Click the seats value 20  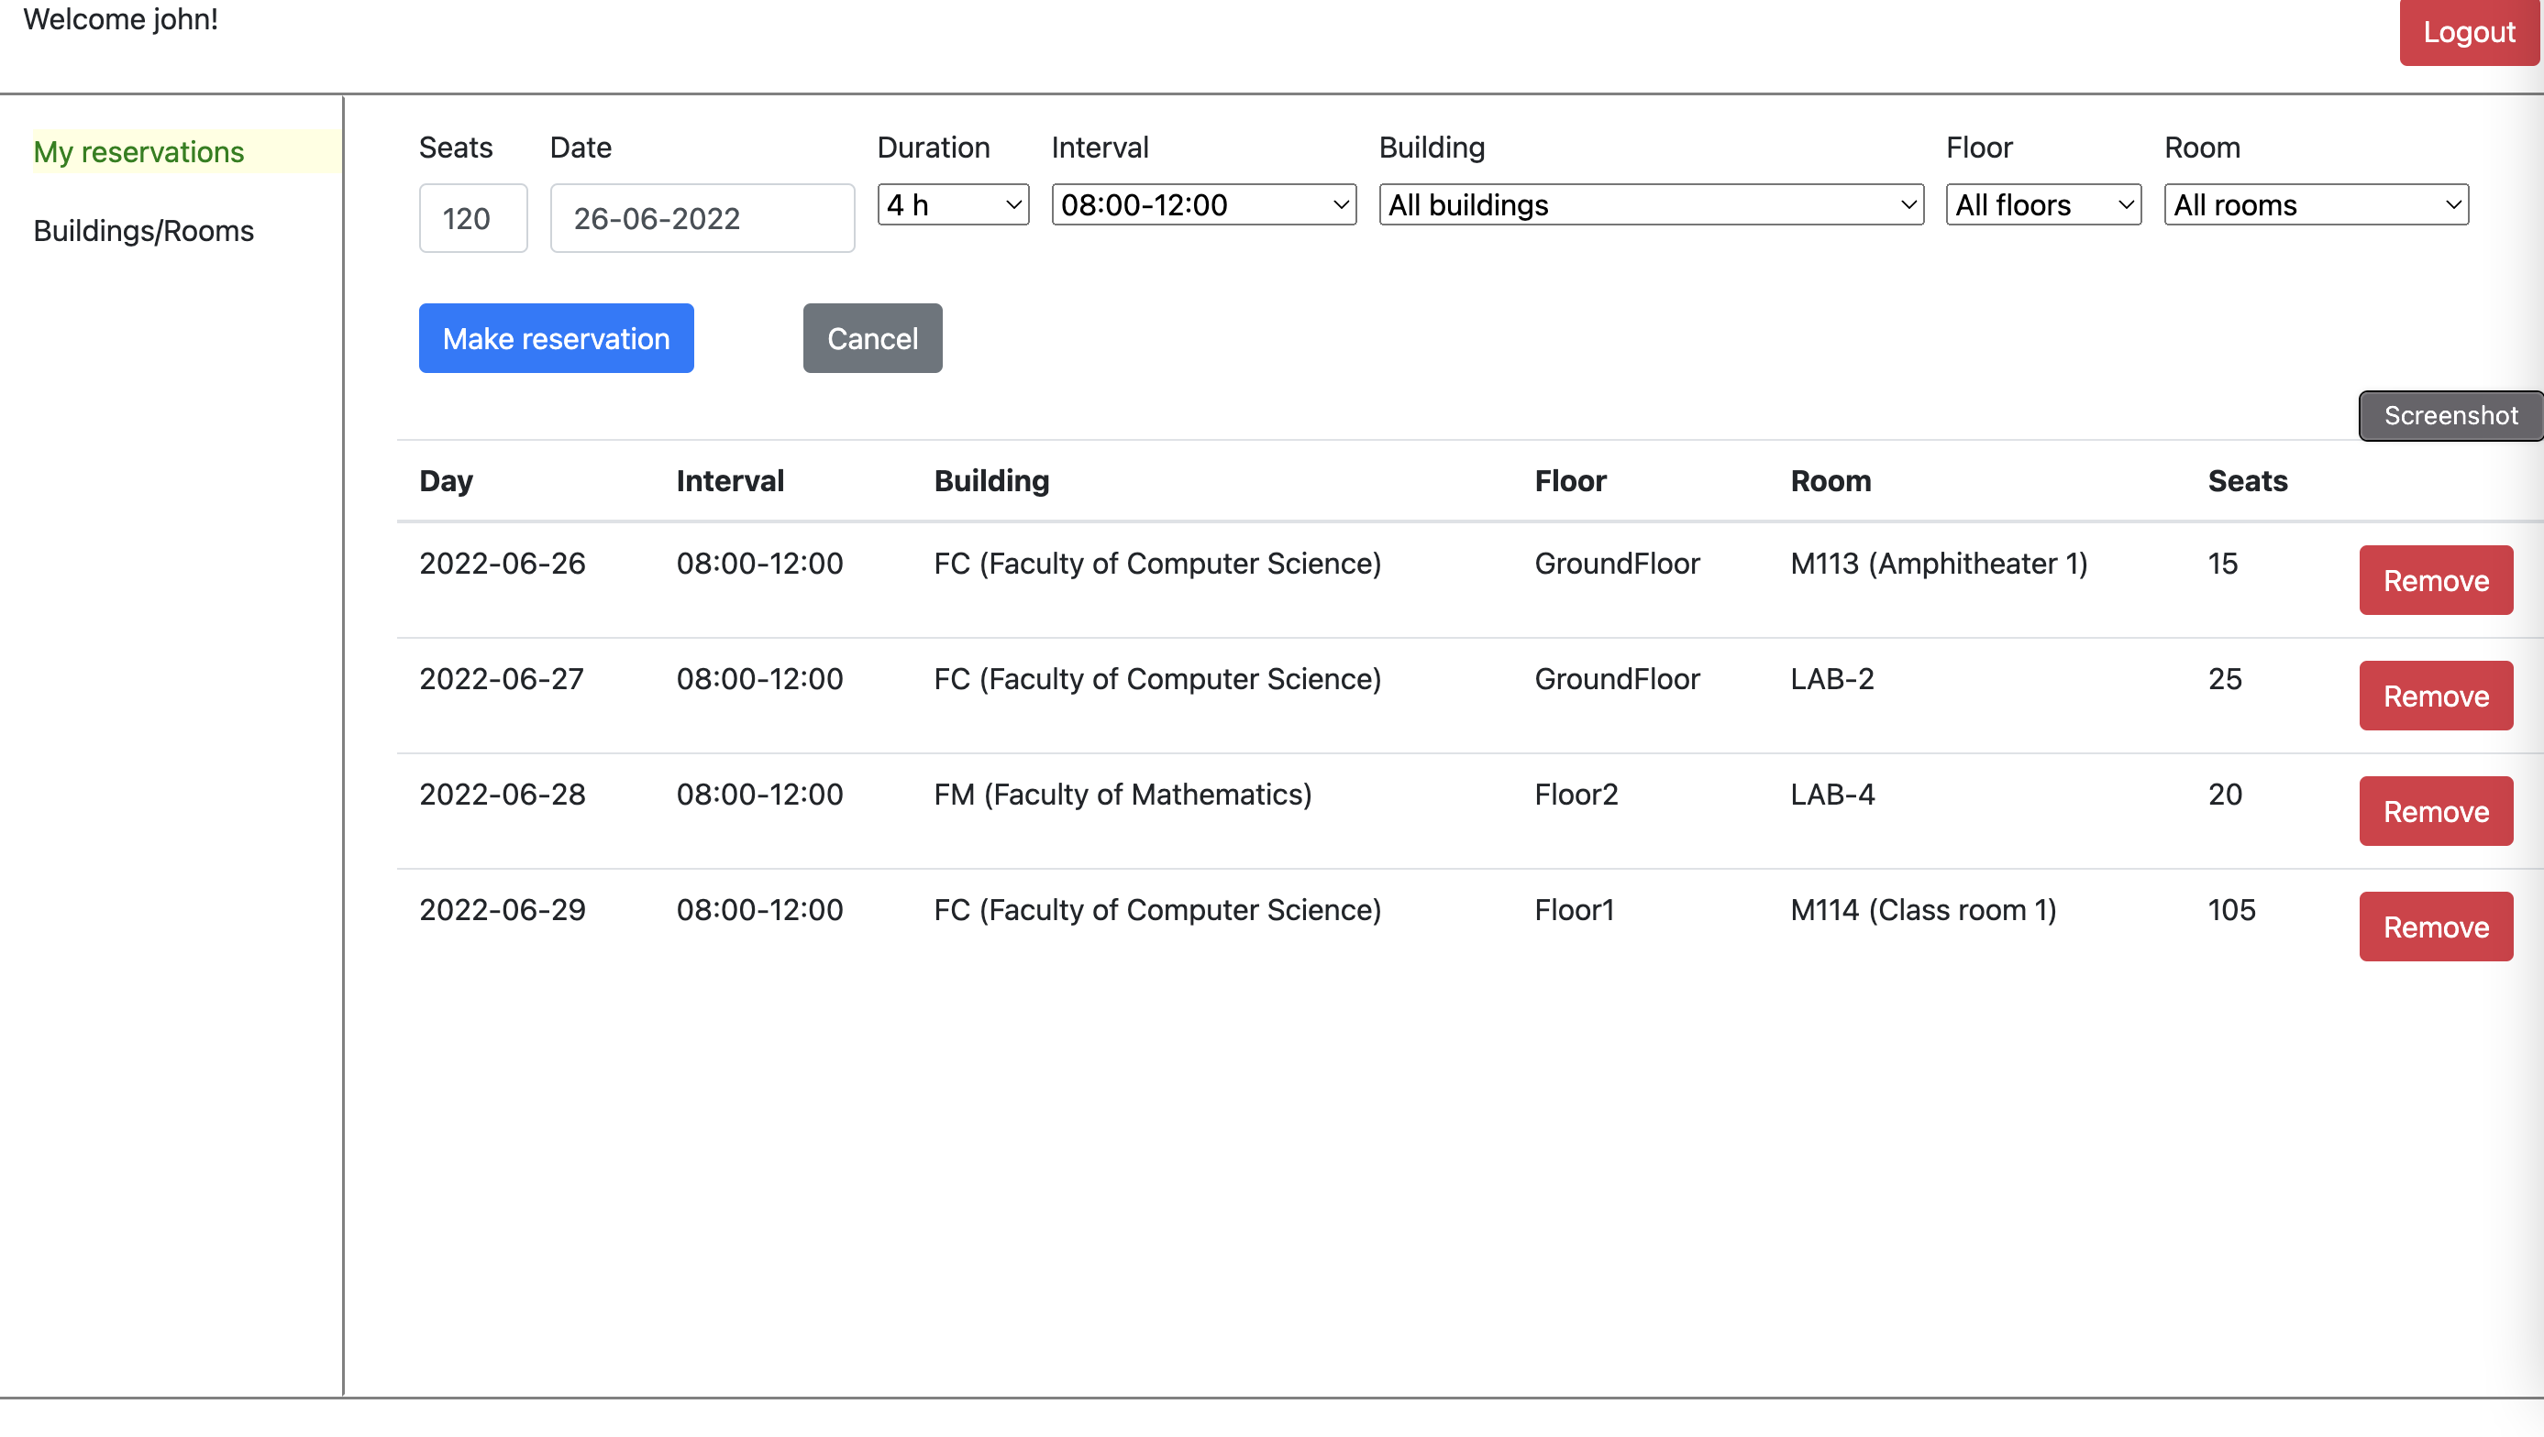2224,795
